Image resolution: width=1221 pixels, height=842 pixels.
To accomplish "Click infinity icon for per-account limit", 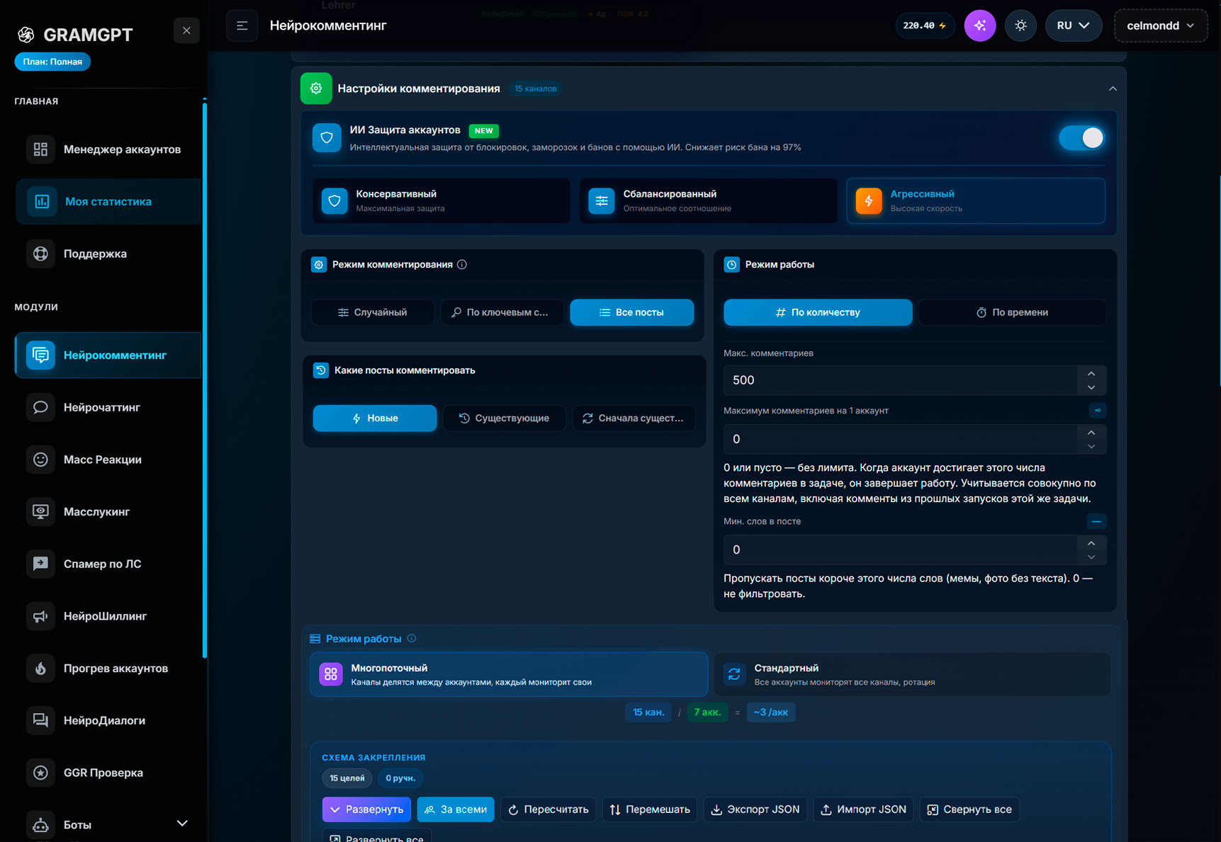I will click(x=1098, y=411).
